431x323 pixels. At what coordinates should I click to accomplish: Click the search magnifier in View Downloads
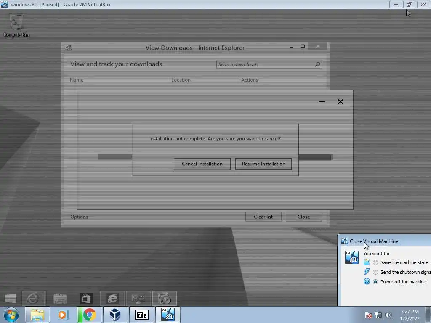click(x=317, y=64)
